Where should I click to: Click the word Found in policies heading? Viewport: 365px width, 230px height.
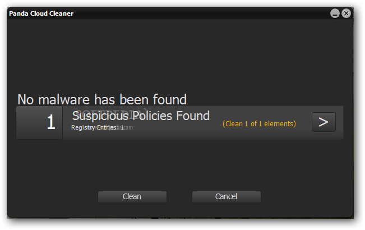(x=193, y=116)
